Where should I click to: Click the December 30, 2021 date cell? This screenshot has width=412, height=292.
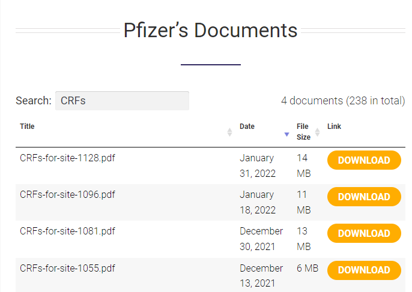pyautogui.click(x=261, y=239)
